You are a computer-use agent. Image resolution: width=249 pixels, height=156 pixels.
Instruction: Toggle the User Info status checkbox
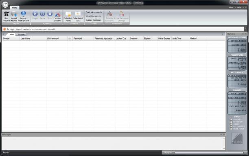[231, 120]
